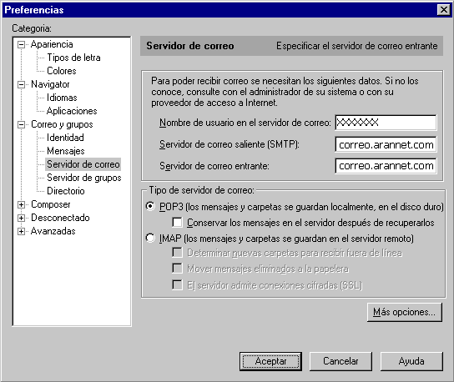Collapse the Apariencia tree node

point(21,44)
